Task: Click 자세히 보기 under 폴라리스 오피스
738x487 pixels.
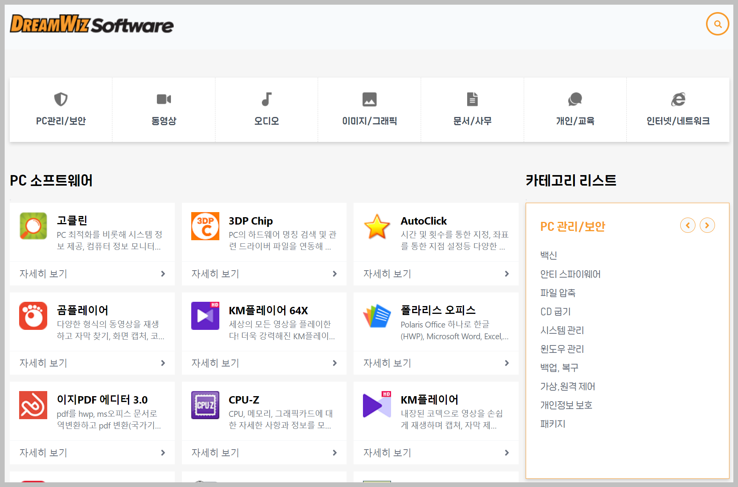Action: (x=436, y=363)
